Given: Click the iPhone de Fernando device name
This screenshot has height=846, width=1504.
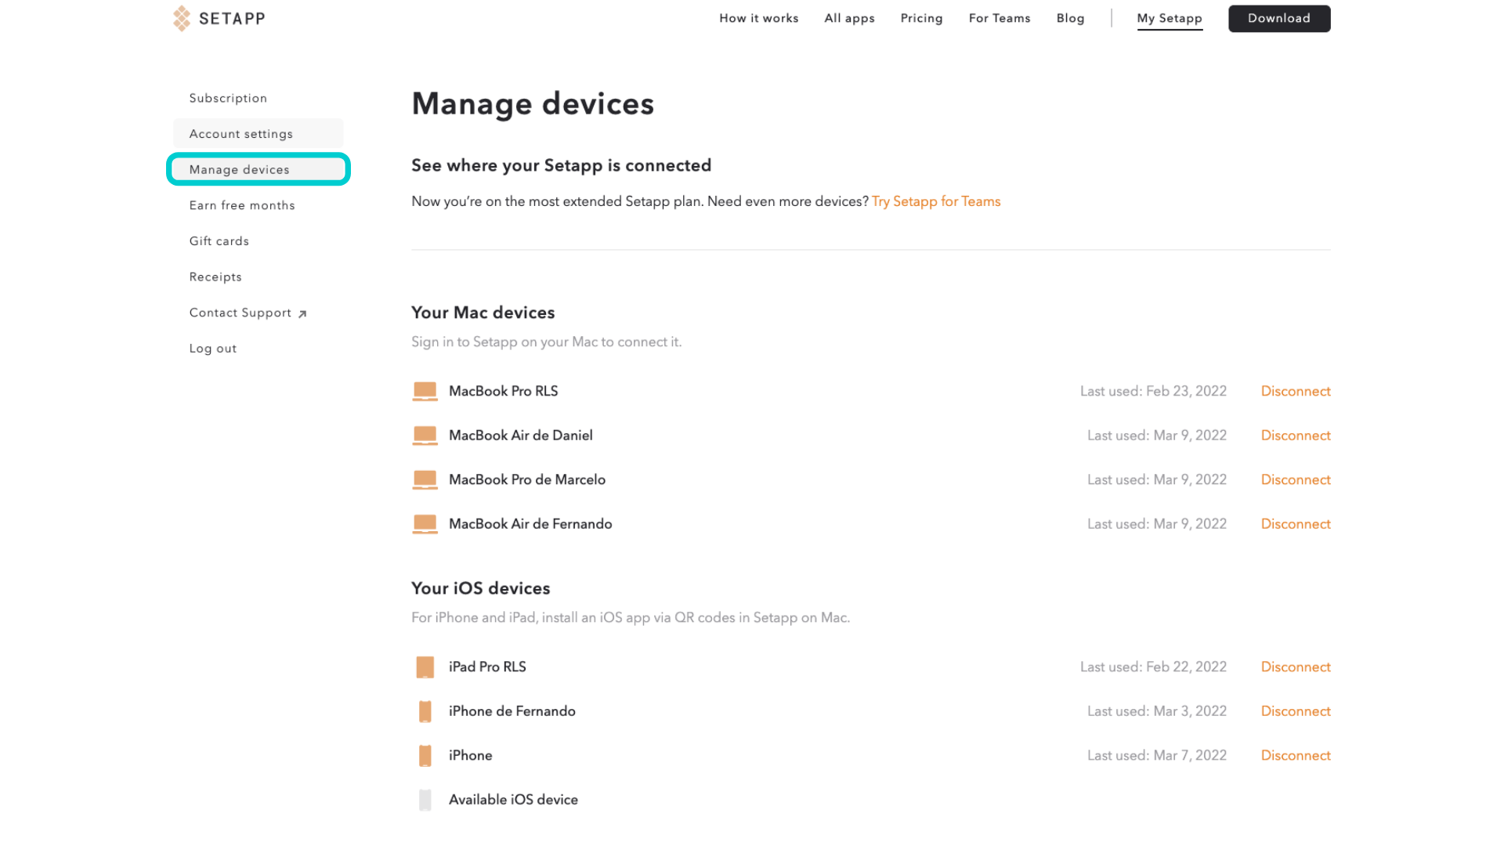Looking at the screenshot, I should coord(512,711).
